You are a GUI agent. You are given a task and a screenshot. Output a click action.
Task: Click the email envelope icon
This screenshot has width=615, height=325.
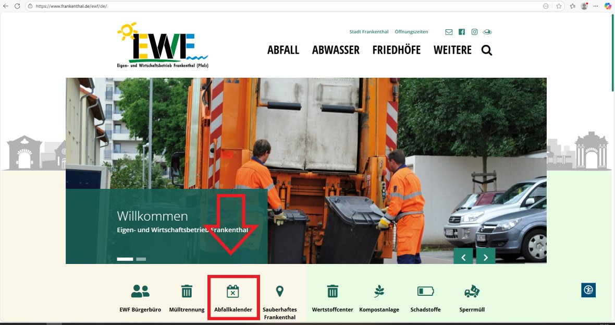point(449,32)
